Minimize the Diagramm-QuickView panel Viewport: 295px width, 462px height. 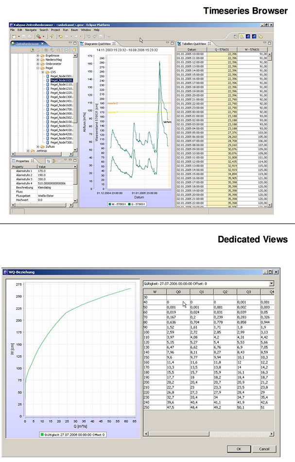(x=167, y=43)
